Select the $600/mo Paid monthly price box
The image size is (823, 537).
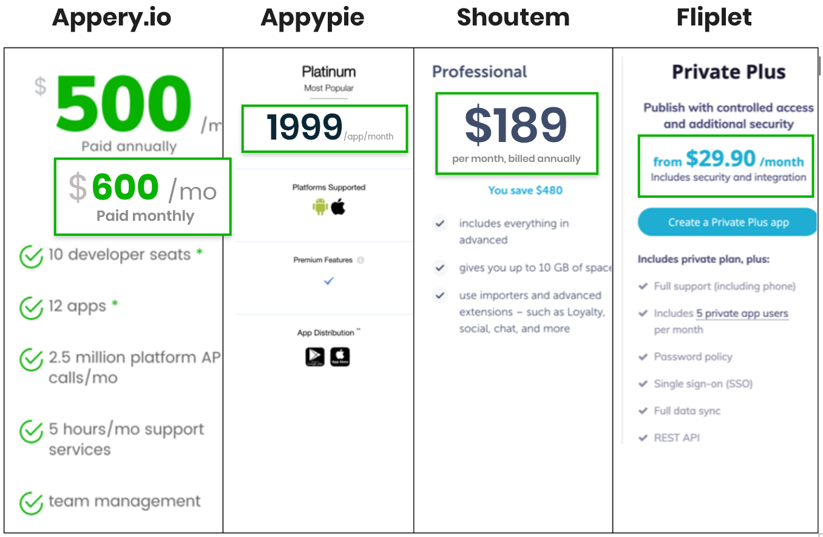click(x=143, y=197)
